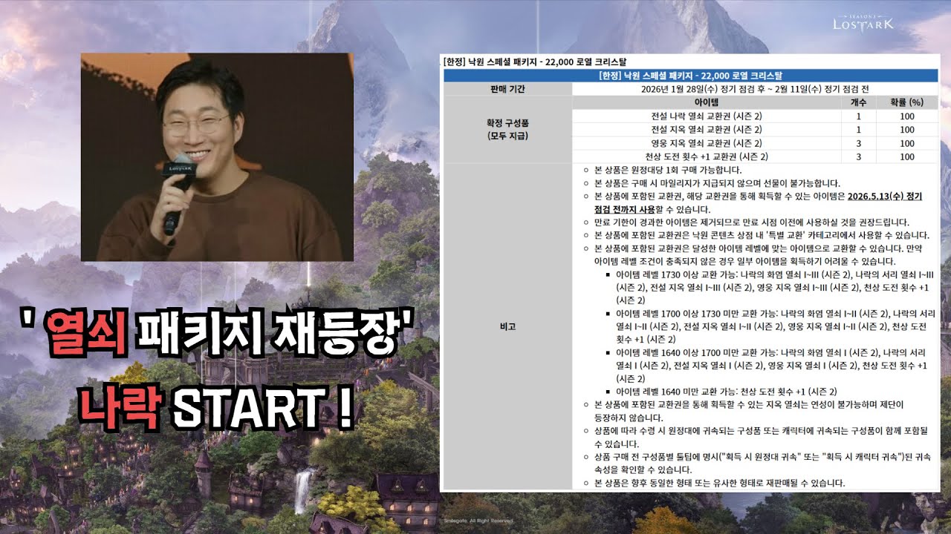Click the probability '100' in the 전설 나락 열쇠 row

[907, 116]
